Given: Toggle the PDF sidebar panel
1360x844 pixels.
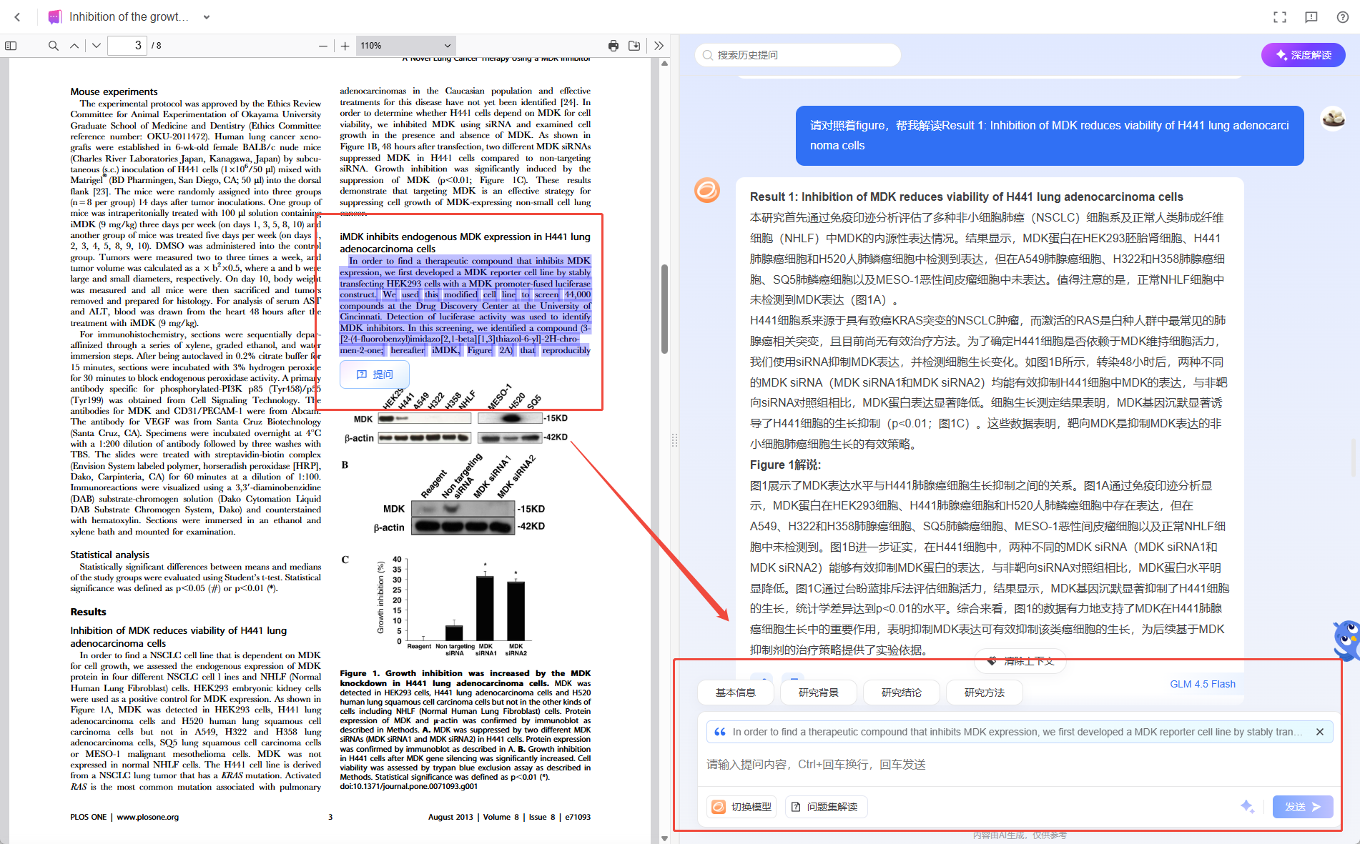Looking at the screenshot, I should click(x=11, y=46).
